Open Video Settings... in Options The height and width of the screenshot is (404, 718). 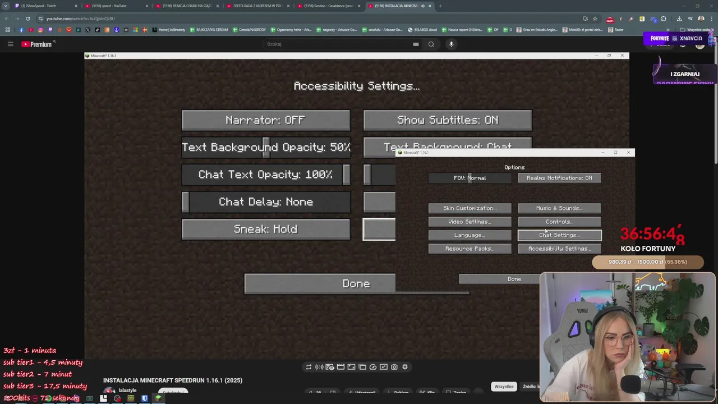470,222
